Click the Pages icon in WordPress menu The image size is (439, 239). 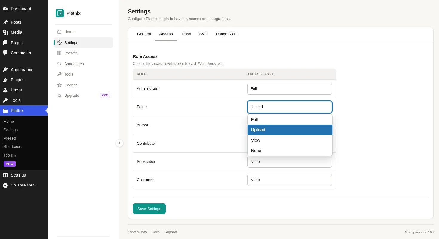point(5,43)
